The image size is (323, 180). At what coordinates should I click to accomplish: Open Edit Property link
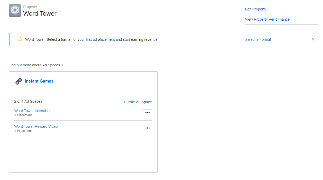(x=256, y=9)
